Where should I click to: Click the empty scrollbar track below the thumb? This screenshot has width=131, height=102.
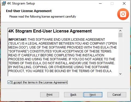120,55
